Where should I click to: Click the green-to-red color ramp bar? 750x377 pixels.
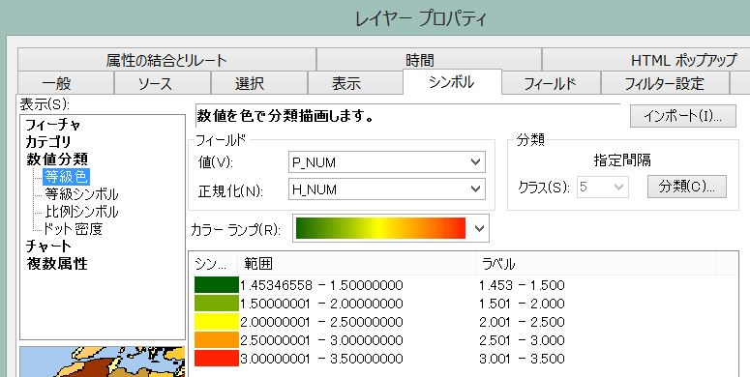click(380, 228)
